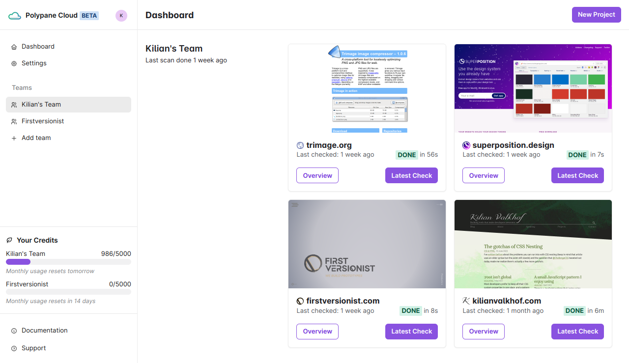
Task: Click the 0/5000 credits value
Action: pos(120,284)
